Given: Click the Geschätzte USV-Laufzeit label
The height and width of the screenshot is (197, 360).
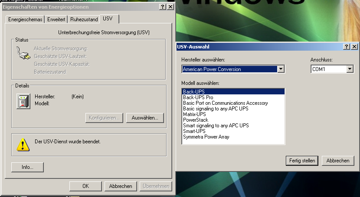Looking at the screenshot, I should coord(60,56).
